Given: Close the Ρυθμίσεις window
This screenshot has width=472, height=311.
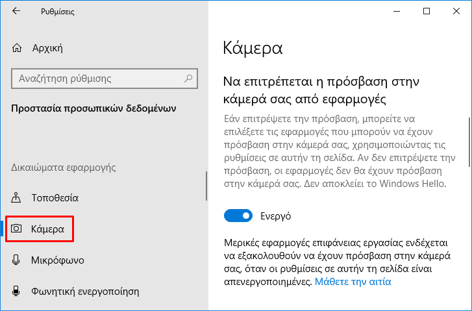Looking at the screenshot, I should [456, 11].
